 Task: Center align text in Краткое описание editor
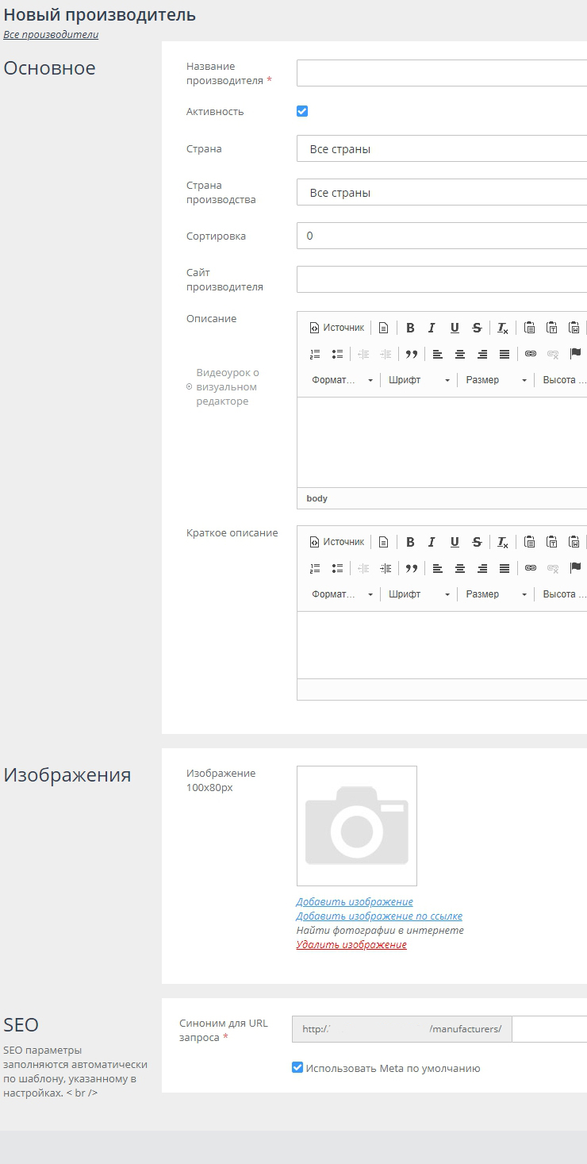pyautogui.click(x=459, y=568)
